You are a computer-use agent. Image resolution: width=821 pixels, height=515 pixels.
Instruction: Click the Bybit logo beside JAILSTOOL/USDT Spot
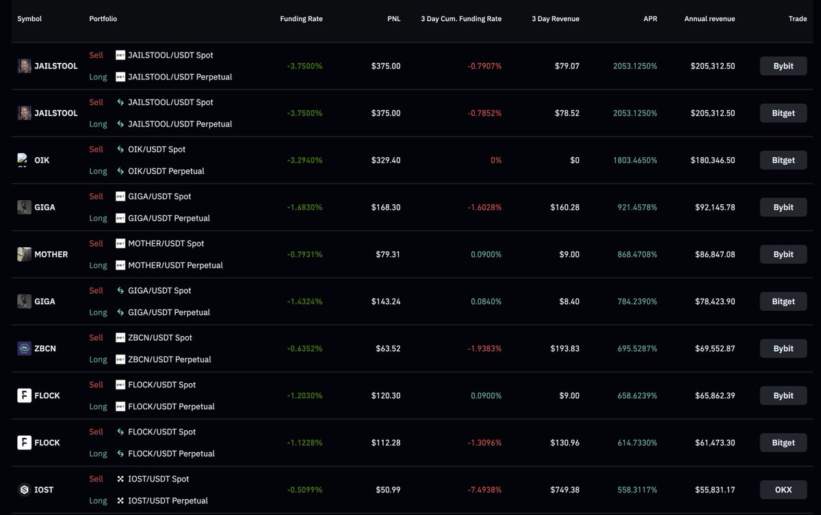click(x=120, y=55)
